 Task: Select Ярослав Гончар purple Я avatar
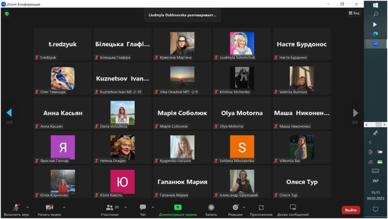coord(63,147)
